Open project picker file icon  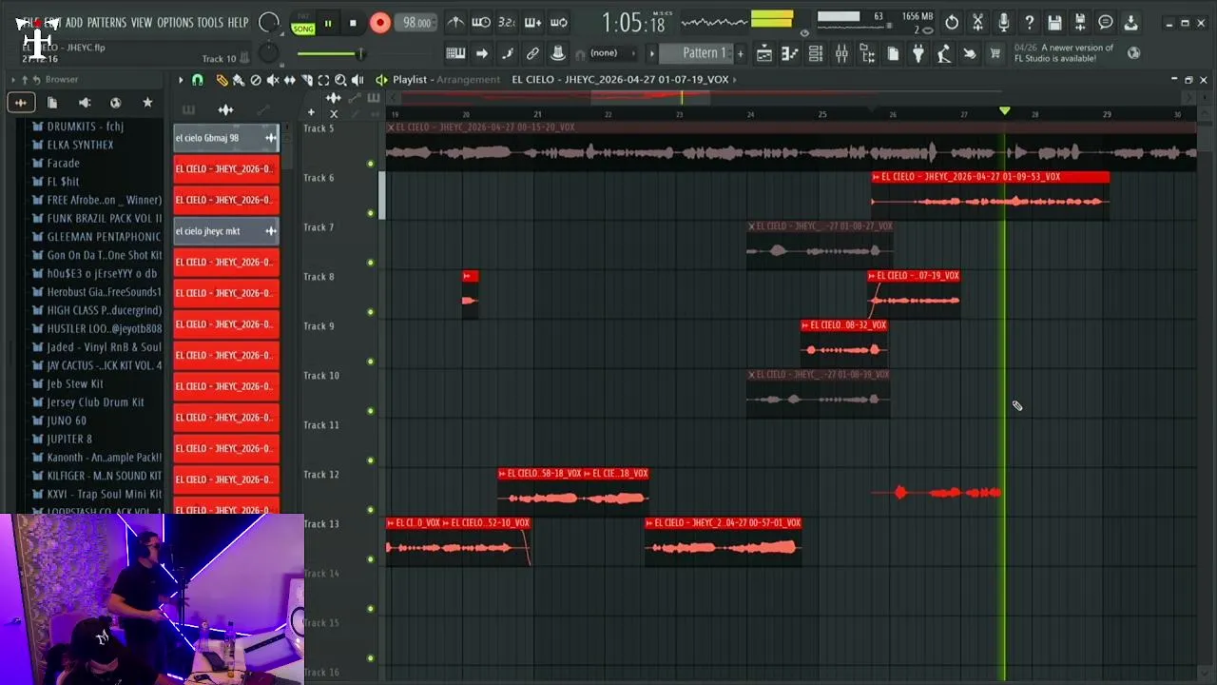click(x=893, y=54)
